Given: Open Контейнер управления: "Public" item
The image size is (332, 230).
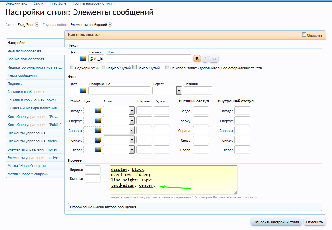Looking at the screenshot, I should pyautogui.click(x=35, y=125).
